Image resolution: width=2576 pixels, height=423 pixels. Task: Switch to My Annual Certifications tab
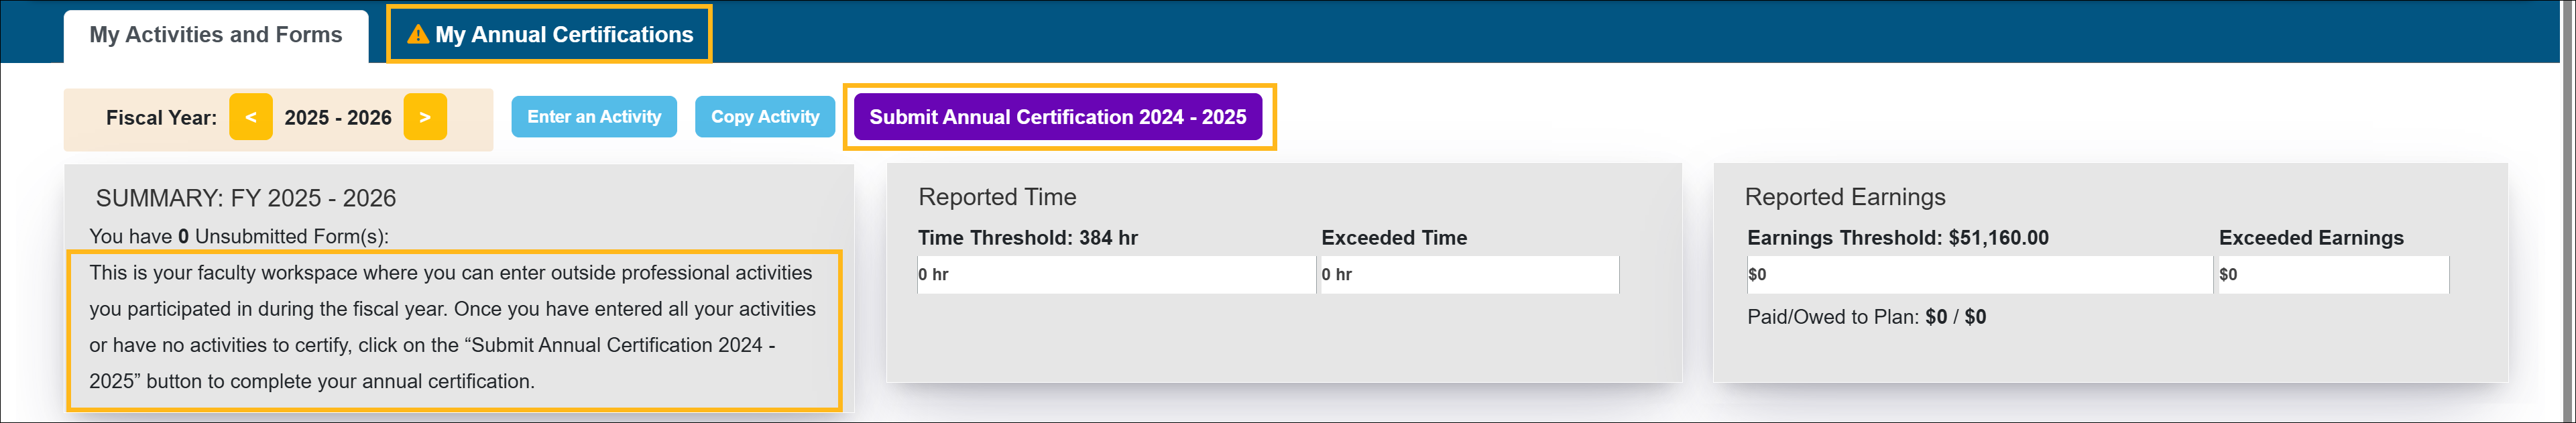[x=563, y=35]
